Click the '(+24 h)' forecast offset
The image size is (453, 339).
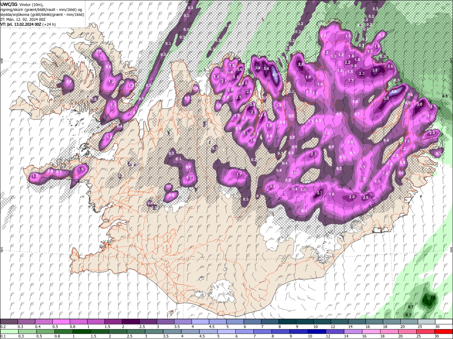[50, 24]
